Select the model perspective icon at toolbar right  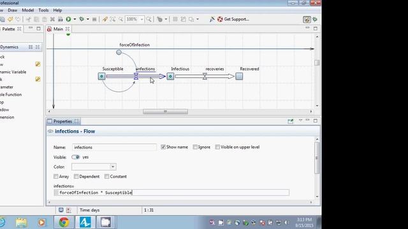click(x=307, y=20)
